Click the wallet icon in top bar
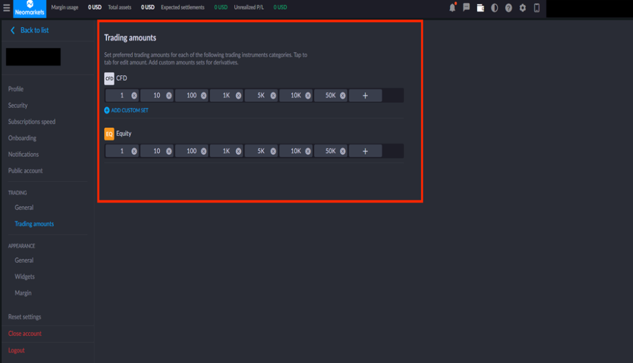 click(480, 8)
